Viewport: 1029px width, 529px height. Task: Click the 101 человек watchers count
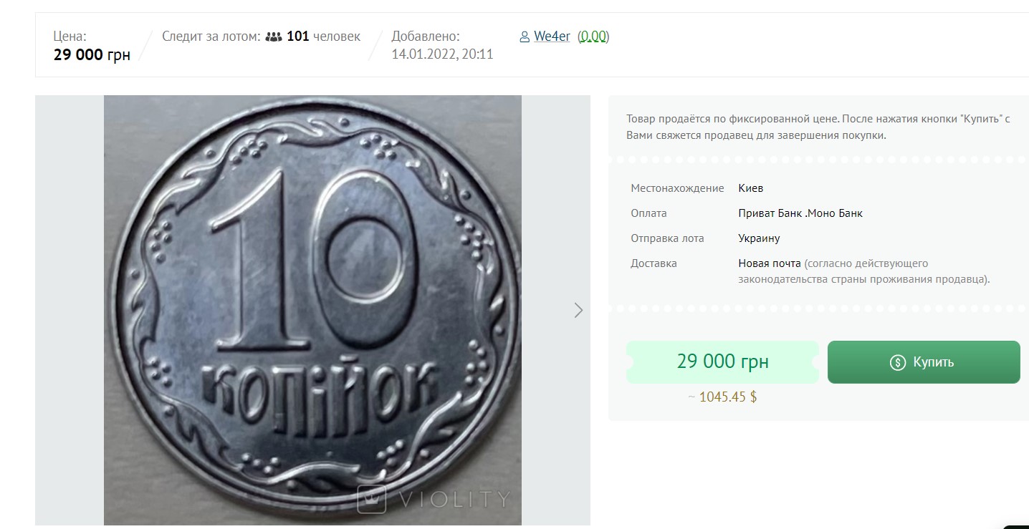click(x=325, y=36)
